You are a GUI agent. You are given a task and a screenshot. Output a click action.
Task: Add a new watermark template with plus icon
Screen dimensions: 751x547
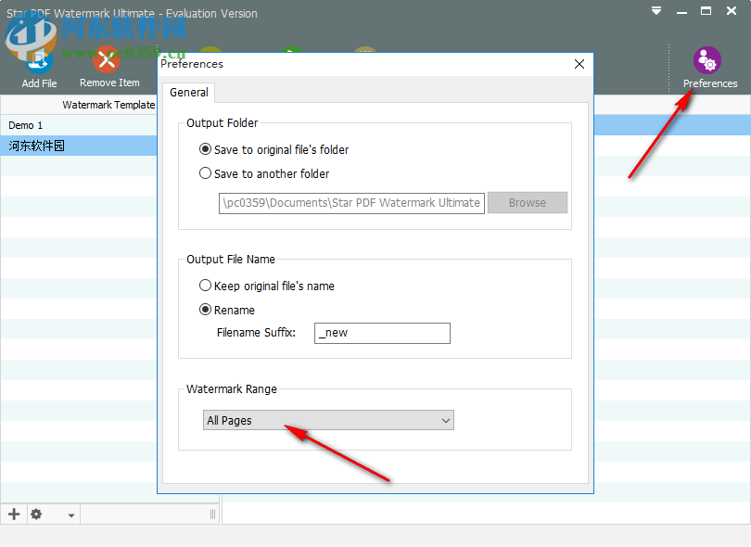tap(14, 514)
